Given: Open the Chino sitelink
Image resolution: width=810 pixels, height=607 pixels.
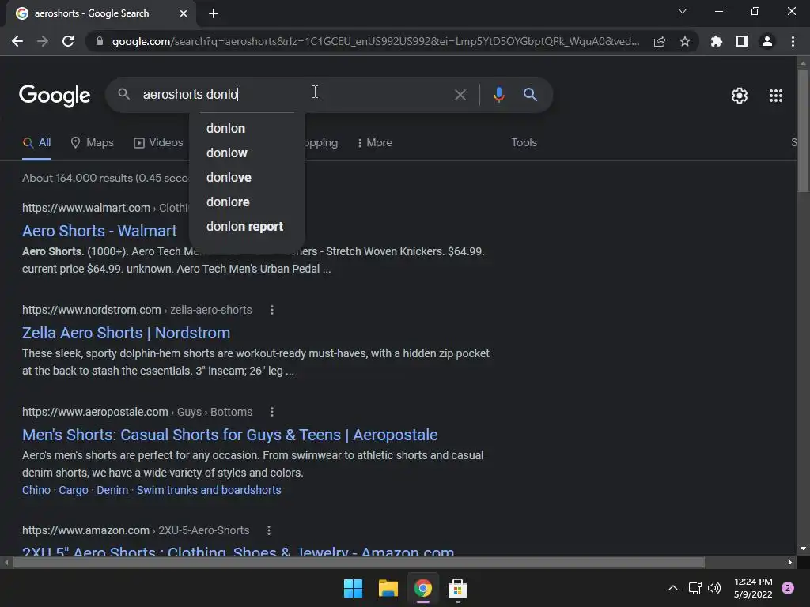Looking at the screenshot, I should 36,490.
